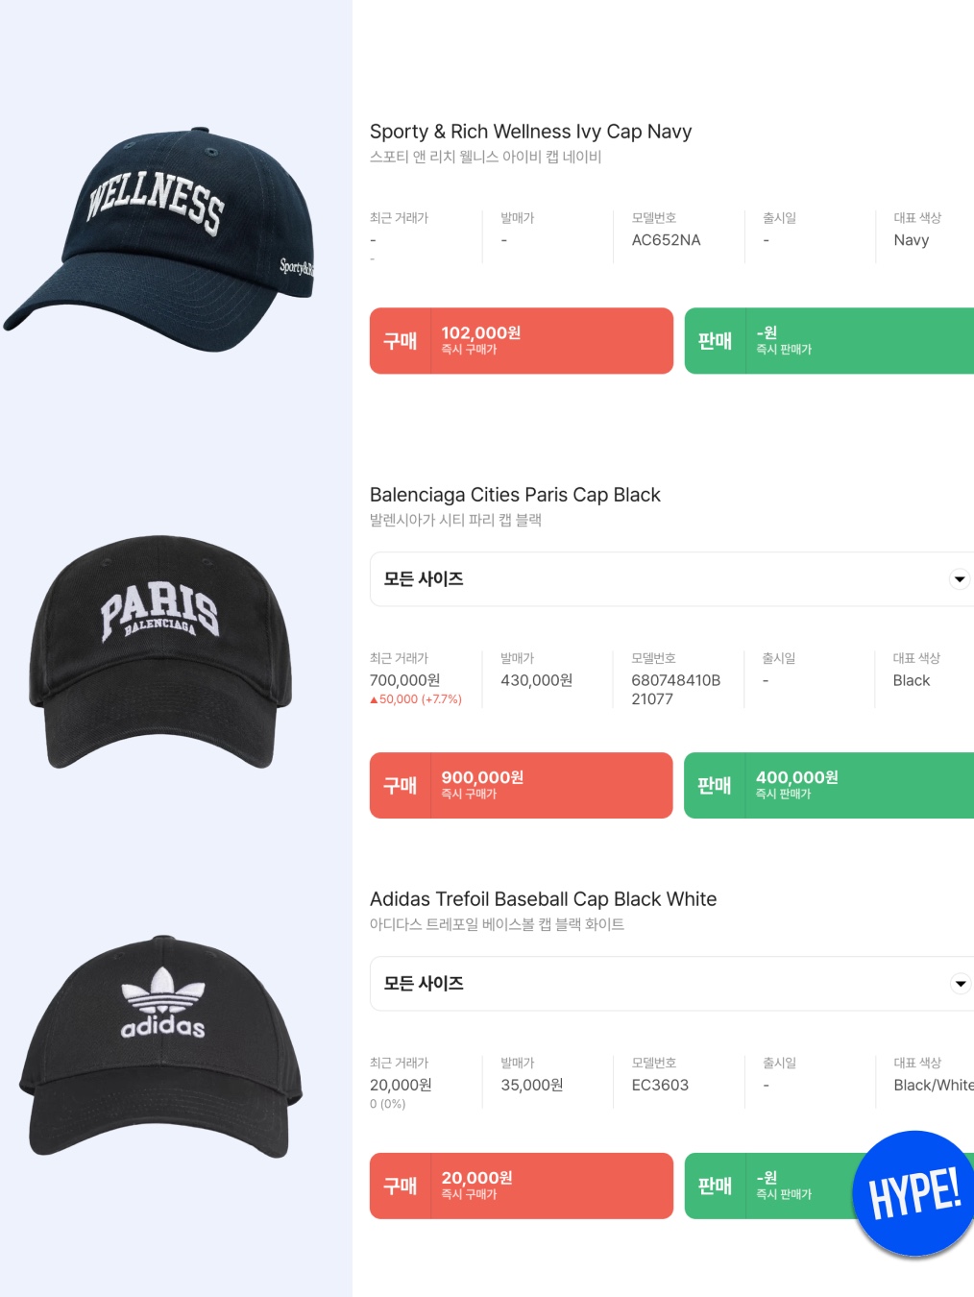974x1297 pixels.
Task: Click the dropdown arrow for Adidas sizes
Action: [960, 983]
